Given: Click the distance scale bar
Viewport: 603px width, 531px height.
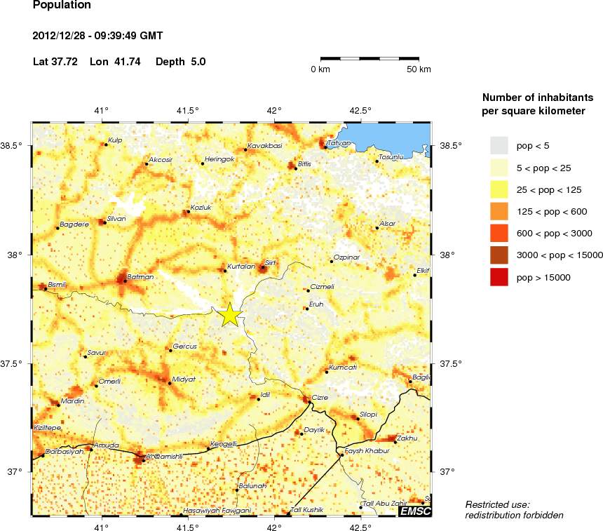Looking at the screenshot, I should pos(370,58).
